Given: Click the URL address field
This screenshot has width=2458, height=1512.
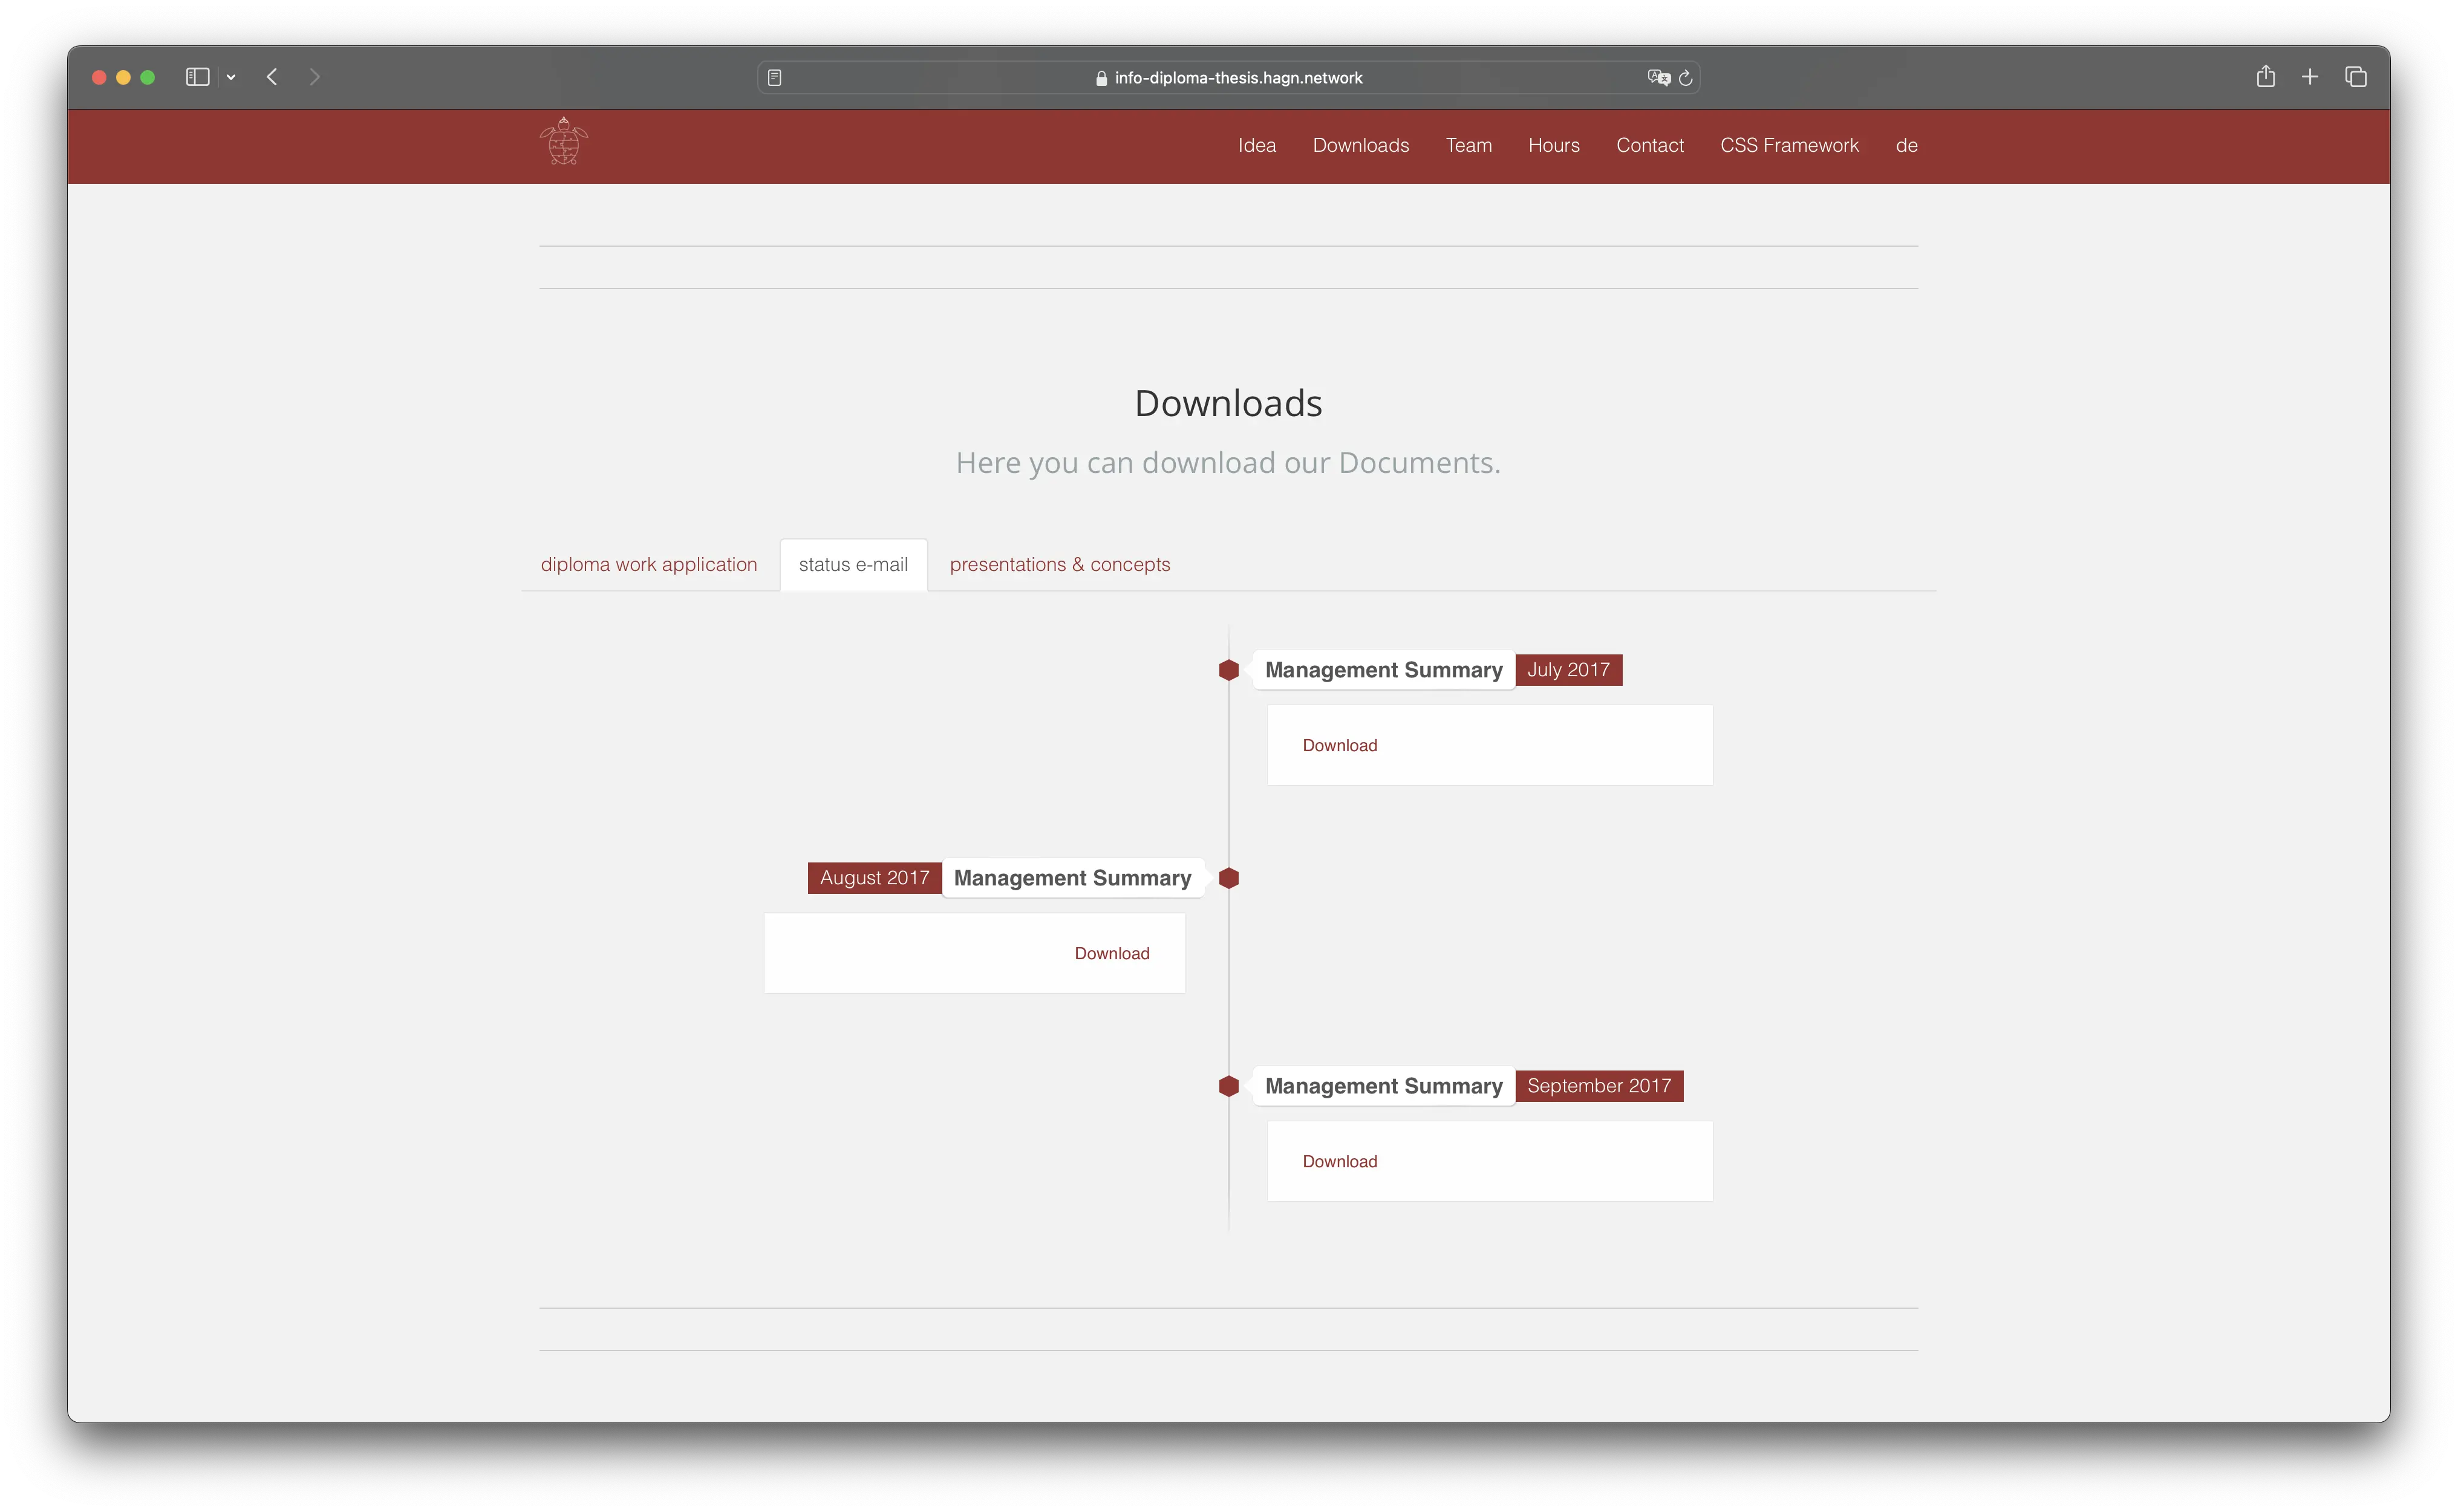Looking at the screenshot, I should (1237, 78).
